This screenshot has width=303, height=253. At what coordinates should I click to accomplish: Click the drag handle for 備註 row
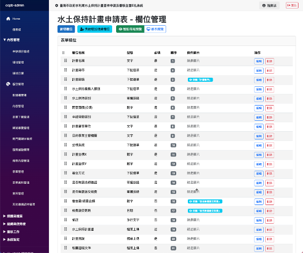pyautogui.click(x=65, y=220)
